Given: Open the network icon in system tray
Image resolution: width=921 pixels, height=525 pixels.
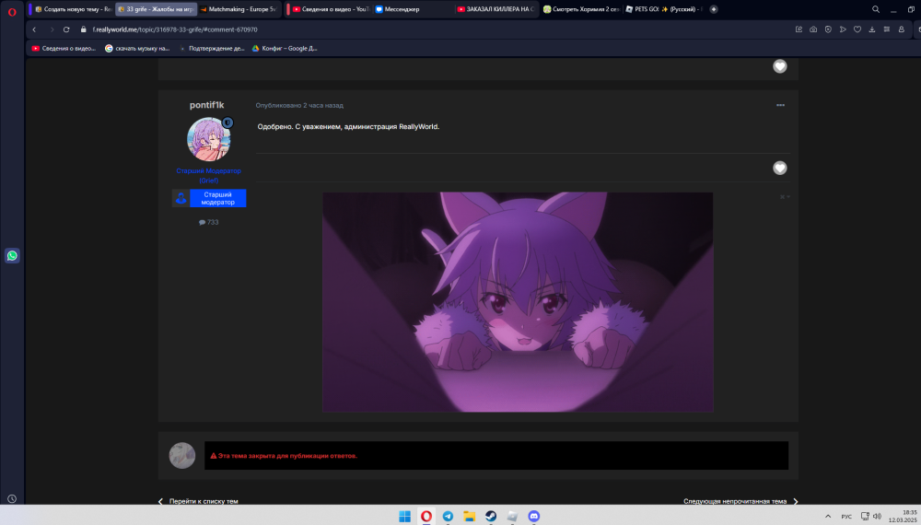Looking at the screenshot, I should point(865,516).
